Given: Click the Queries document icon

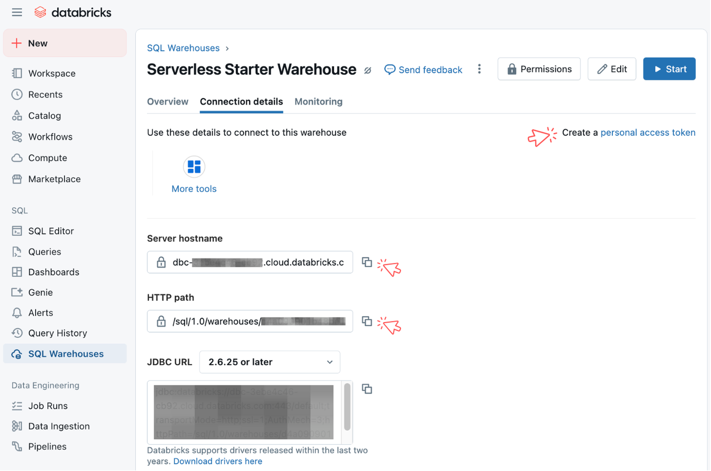Looking at the screenshot, I should (17, 252).
